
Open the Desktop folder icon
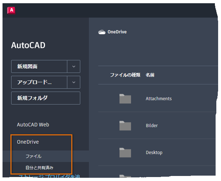point(125,153)
